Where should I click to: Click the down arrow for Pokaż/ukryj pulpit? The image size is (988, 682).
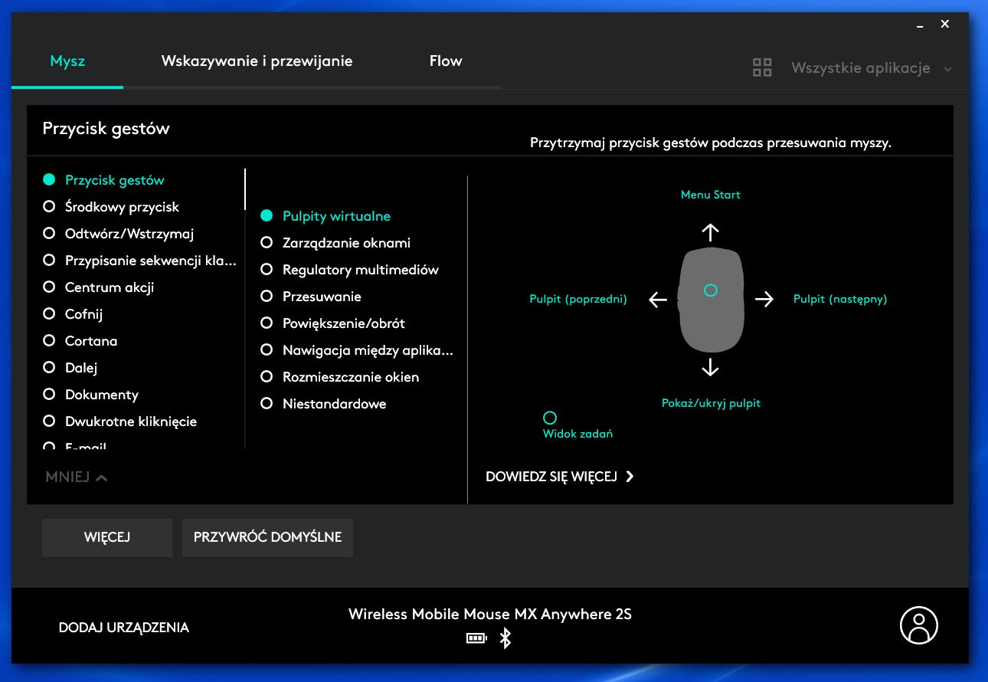point(710,368)
